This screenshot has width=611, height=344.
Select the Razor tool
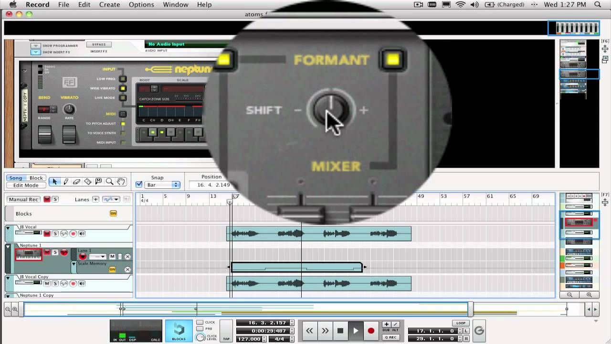point(88,182)
